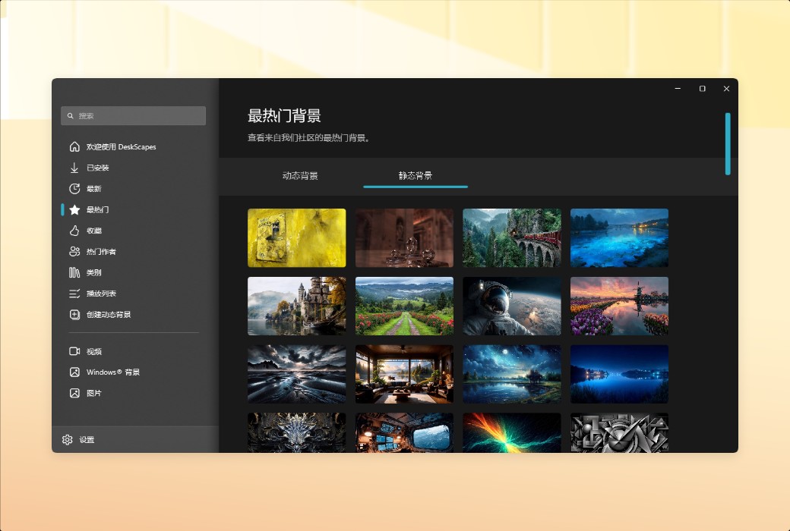
Task: Open the 类别 categories chart icon
Action: (x=74, y=272)
